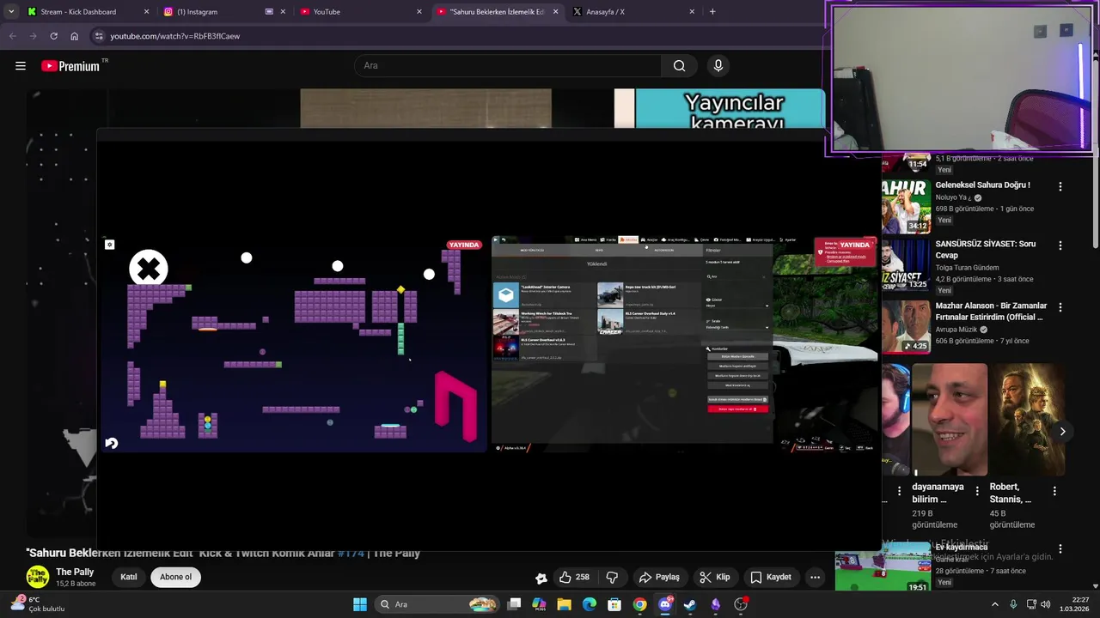This screenshot has width=1100, height=618.
Task: Reload the page in browser toolbar
Action: [53, 36]
